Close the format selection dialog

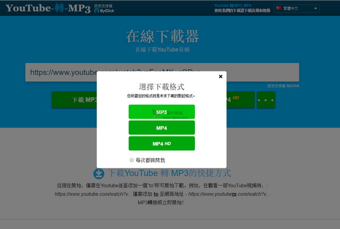tap(220, 77)
